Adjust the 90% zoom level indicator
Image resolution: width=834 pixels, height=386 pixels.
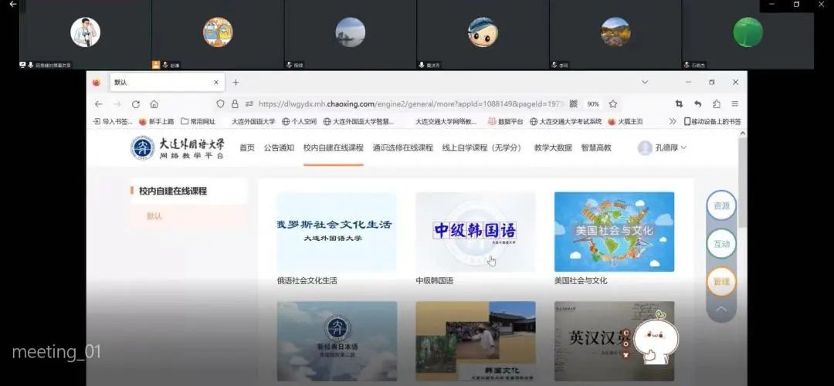593,104
